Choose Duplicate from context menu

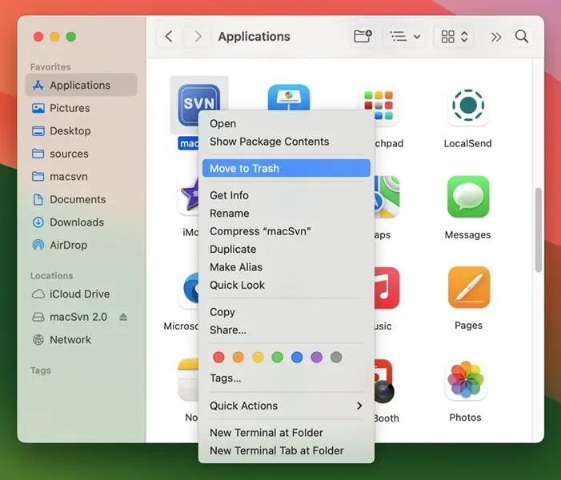[x=287, y=249]
